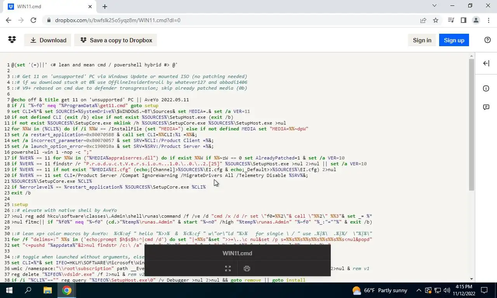Click the Download button
The image size is (497, 298).
coord(48,40)
